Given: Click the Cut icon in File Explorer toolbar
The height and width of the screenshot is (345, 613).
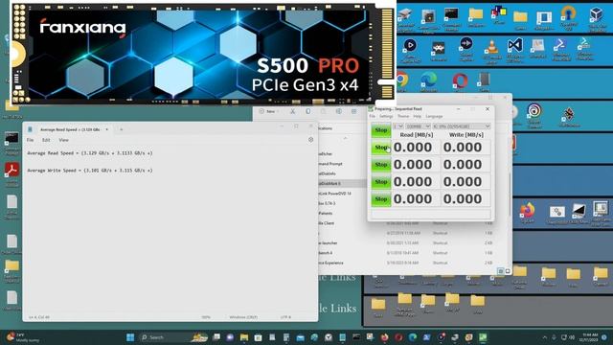Looking at the screenshot, I should point(292,111).
